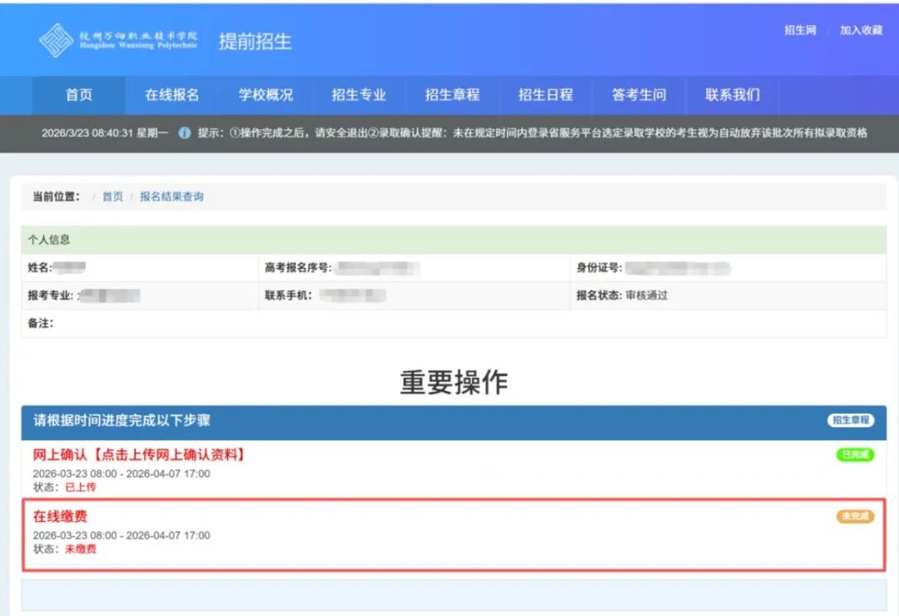This screenshot has width=899, height=616.
Task: Select the 学校概况 menu item
Action: coord(264,95)
